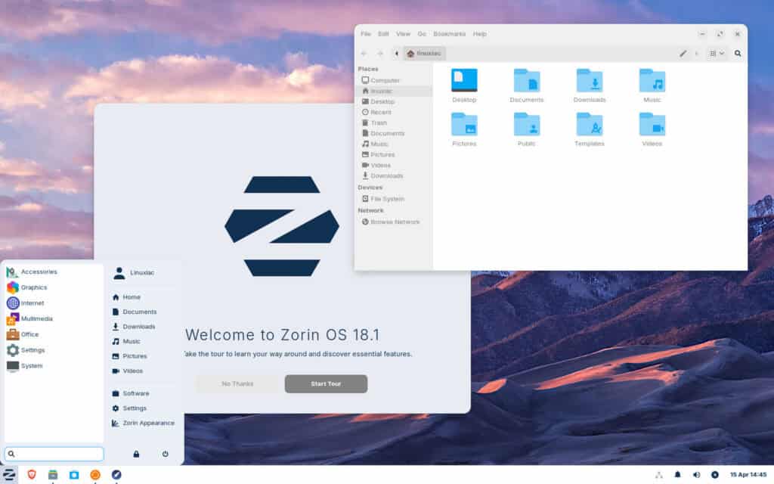This screenshot has height=484, width=774.
Task: Open notifications via the bell icon
Action: click(x=677, y=475)
